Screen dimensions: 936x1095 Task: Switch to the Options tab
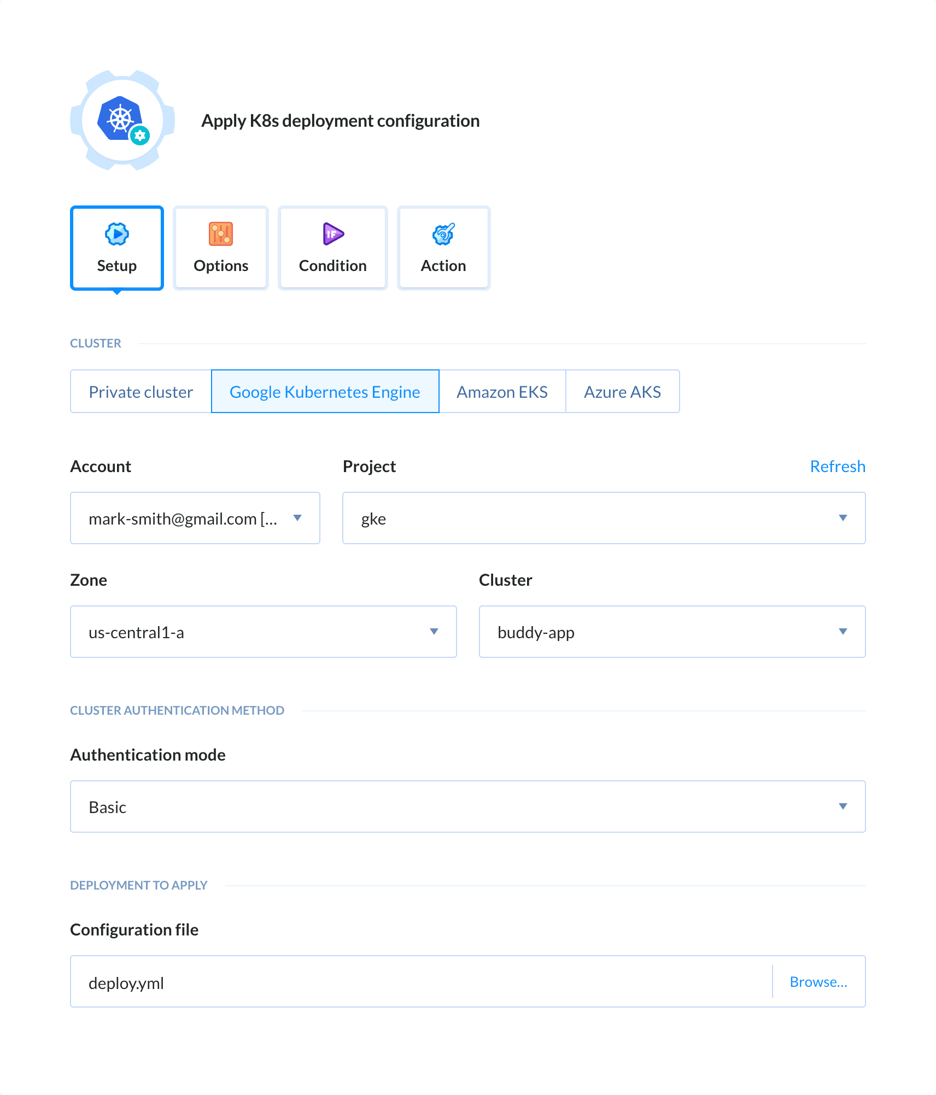click(x=221, y=249)
